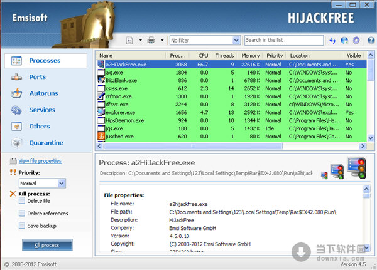
Task: Select the explorer.exe process row
Action: pos(232,113)
